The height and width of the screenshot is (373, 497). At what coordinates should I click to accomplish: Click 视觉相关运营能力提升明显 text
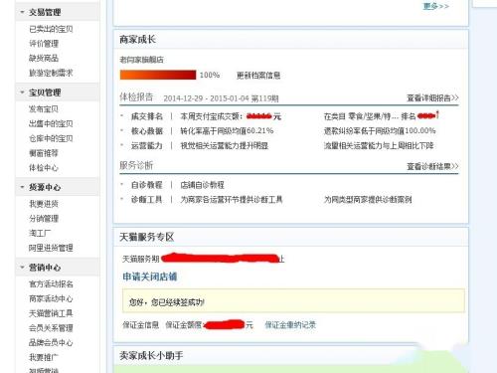click(225, 145)
